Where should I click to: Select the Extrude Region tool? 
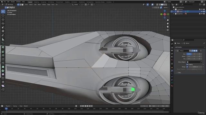pos(3,48)
